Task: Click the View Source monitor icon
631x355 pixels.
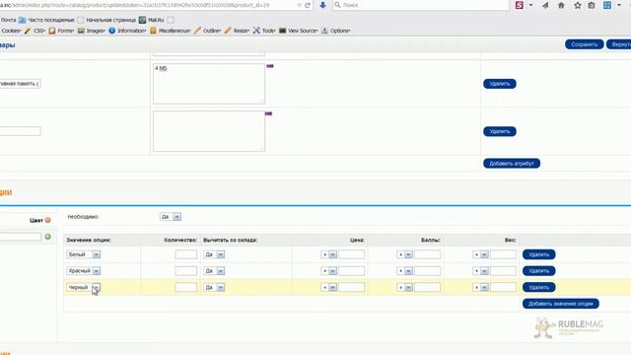Action: click(283, 31)
